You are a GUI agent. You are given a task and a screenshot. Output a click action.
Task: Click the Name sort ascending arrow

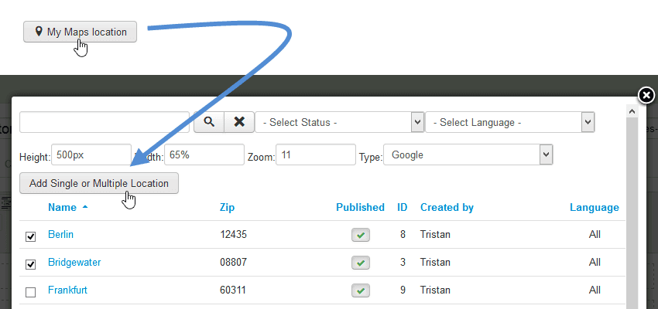(x=85, y=207)
